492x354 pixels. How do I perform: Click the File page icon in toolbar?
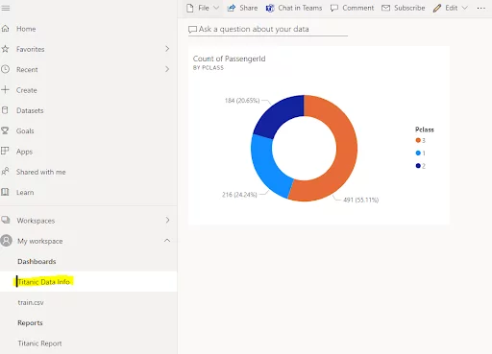tap(190, 8)
